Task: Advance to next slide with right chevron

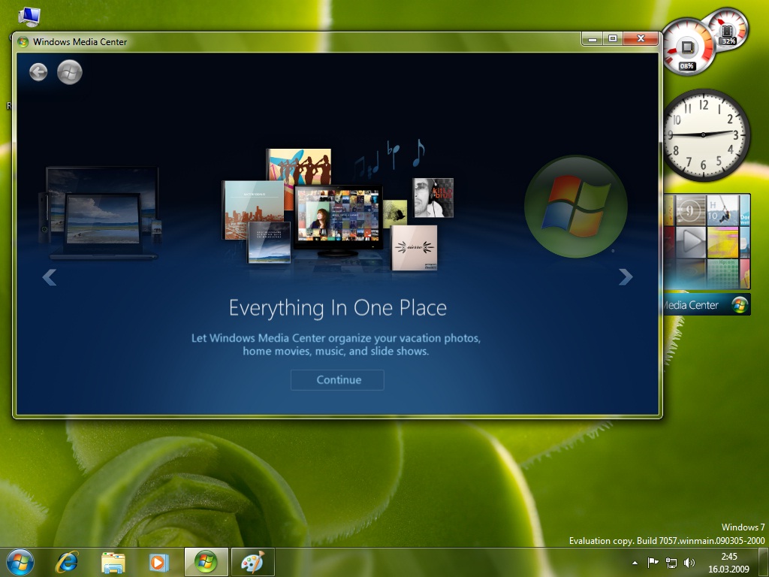Action: click(626, 276)
